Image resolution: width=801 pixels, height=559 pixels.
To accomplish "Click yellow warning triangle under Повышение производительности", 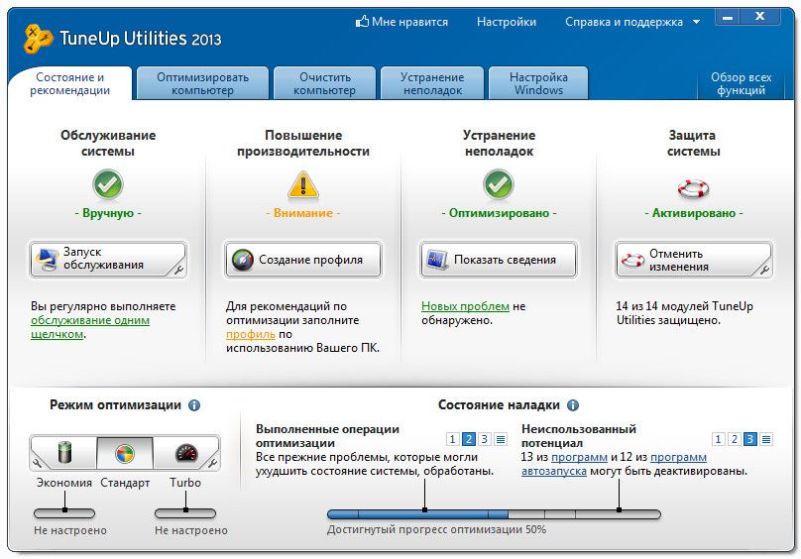I will tap(303, 184).
